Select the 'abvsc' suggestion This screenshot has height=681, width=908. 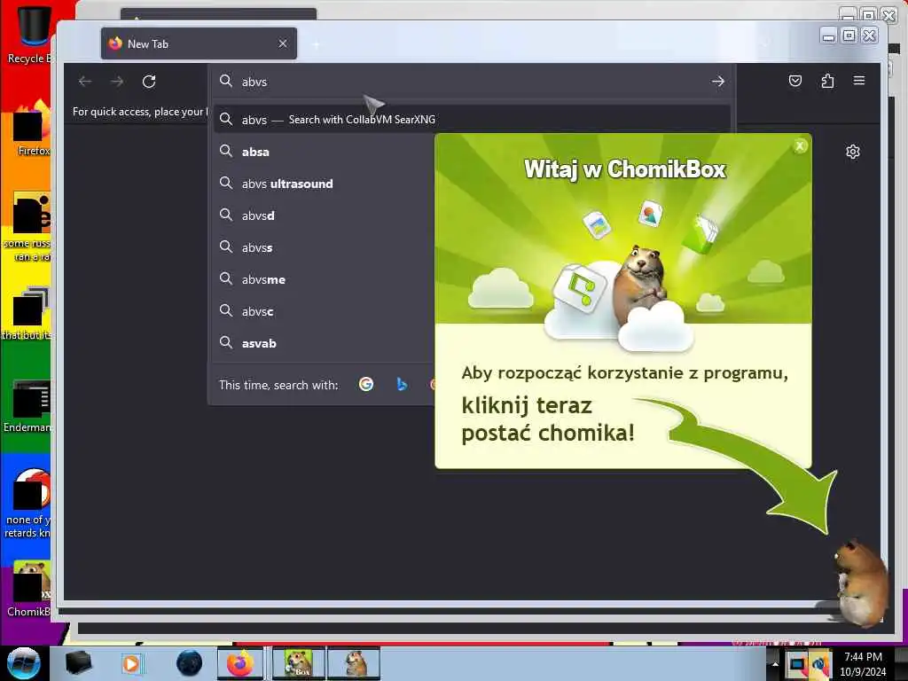point(325,311)
